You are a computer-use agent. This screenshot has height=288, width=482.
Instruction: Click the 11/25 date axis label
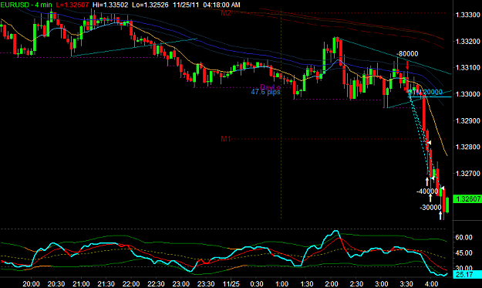(x=231, y=284)
